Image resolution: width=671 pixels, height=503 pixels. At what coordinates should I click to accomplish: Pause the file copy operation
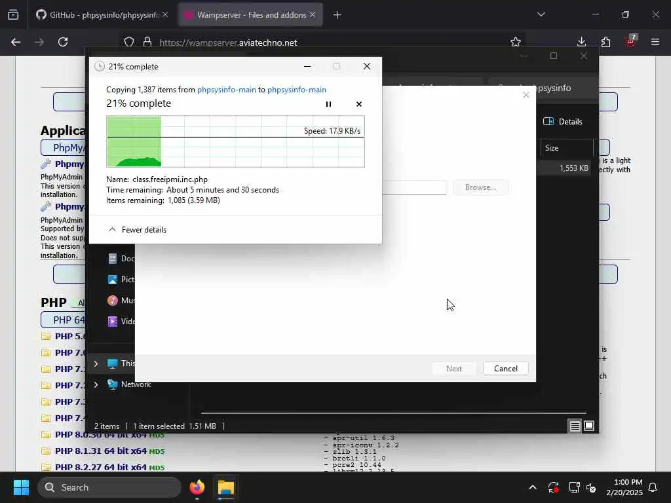pyautogui.click(x=328, y=104)
